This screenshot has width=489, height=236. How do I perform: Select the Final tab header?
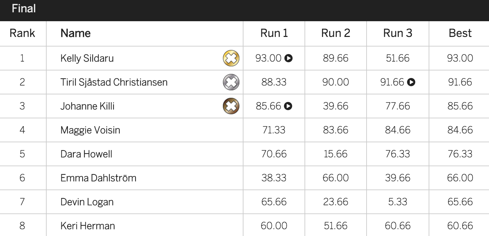[x=24, y=9]
